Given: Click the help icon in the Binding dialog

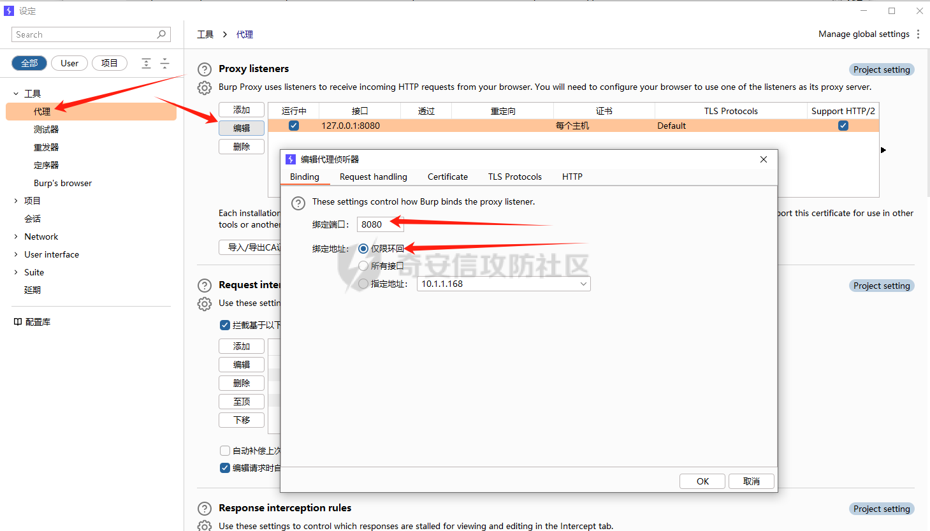Looking at the screenshot, I should click(298, 203).
